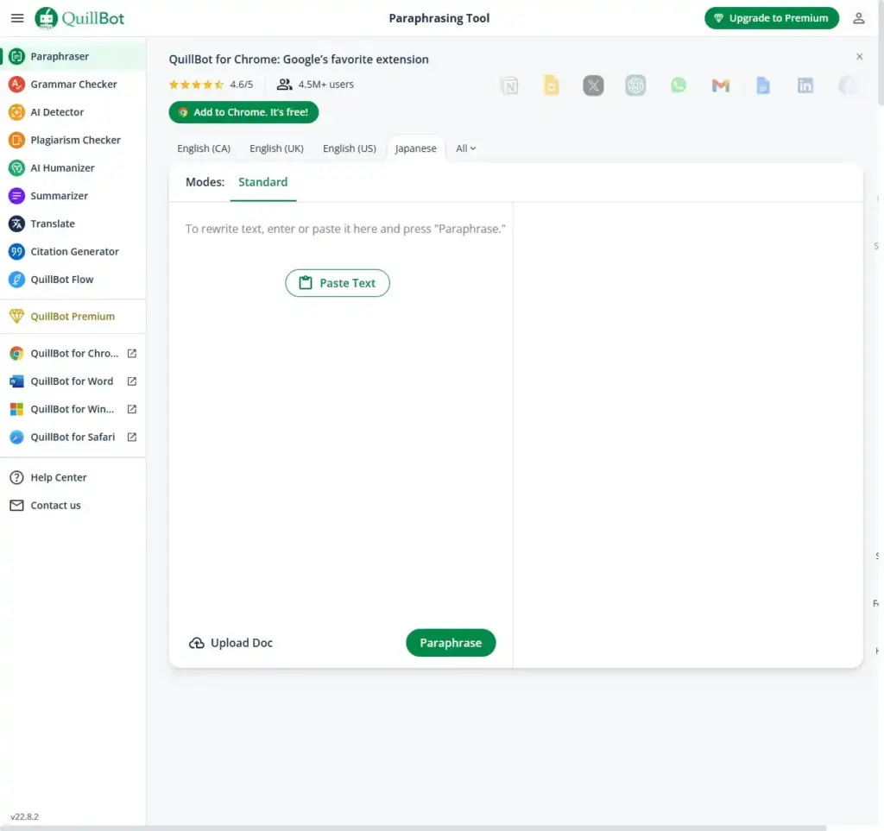This screenshot has height=831, width=884.
Task: Click the QuillBot logo
Action: [79, 18]
